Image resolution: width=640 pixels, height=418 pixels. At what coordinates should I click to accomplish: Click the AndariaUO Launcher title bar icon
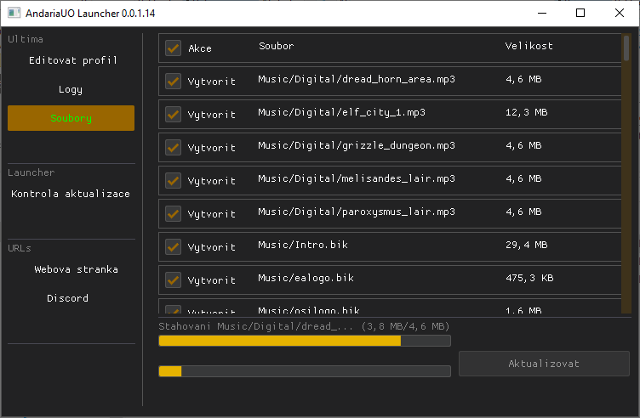click(x=14, y=14)
